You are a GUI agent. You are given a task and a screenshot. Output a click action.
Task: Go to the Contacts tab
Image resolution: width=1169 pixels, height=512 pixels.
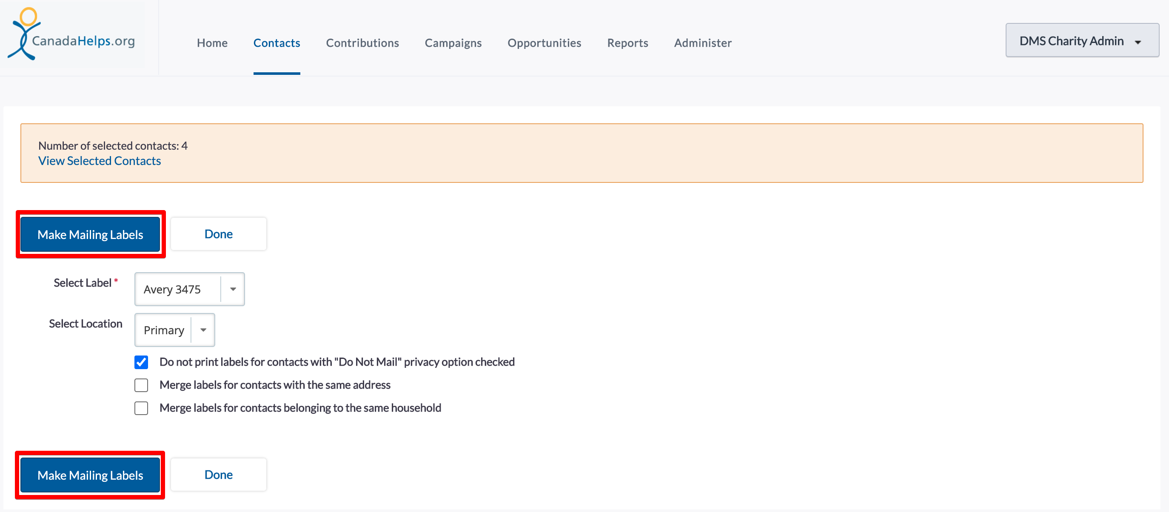point(277,43)
